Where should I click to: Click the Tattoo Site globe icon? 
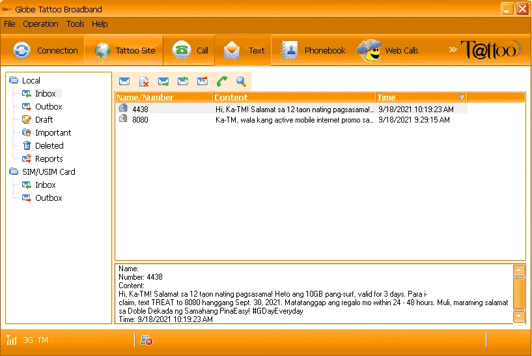click(x=102, y=50)
